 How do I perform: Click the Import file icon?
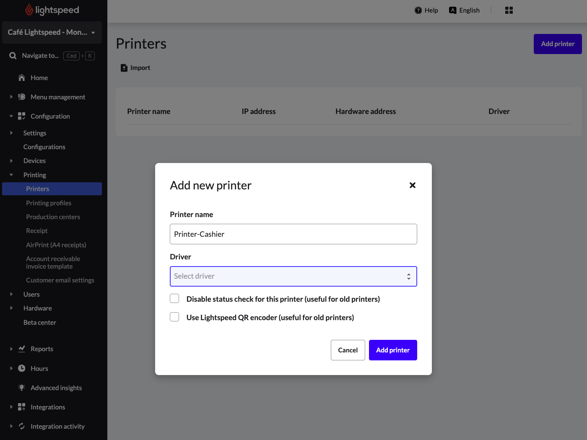pos(124,68)
